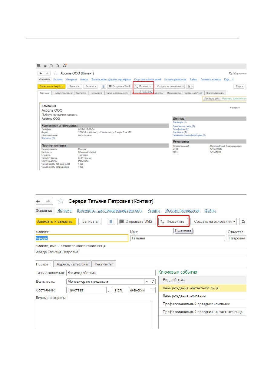Send SMS from Ассоль ООО card
The height and width of the screenshot is (375, 264).
click(x=120, y=86)
